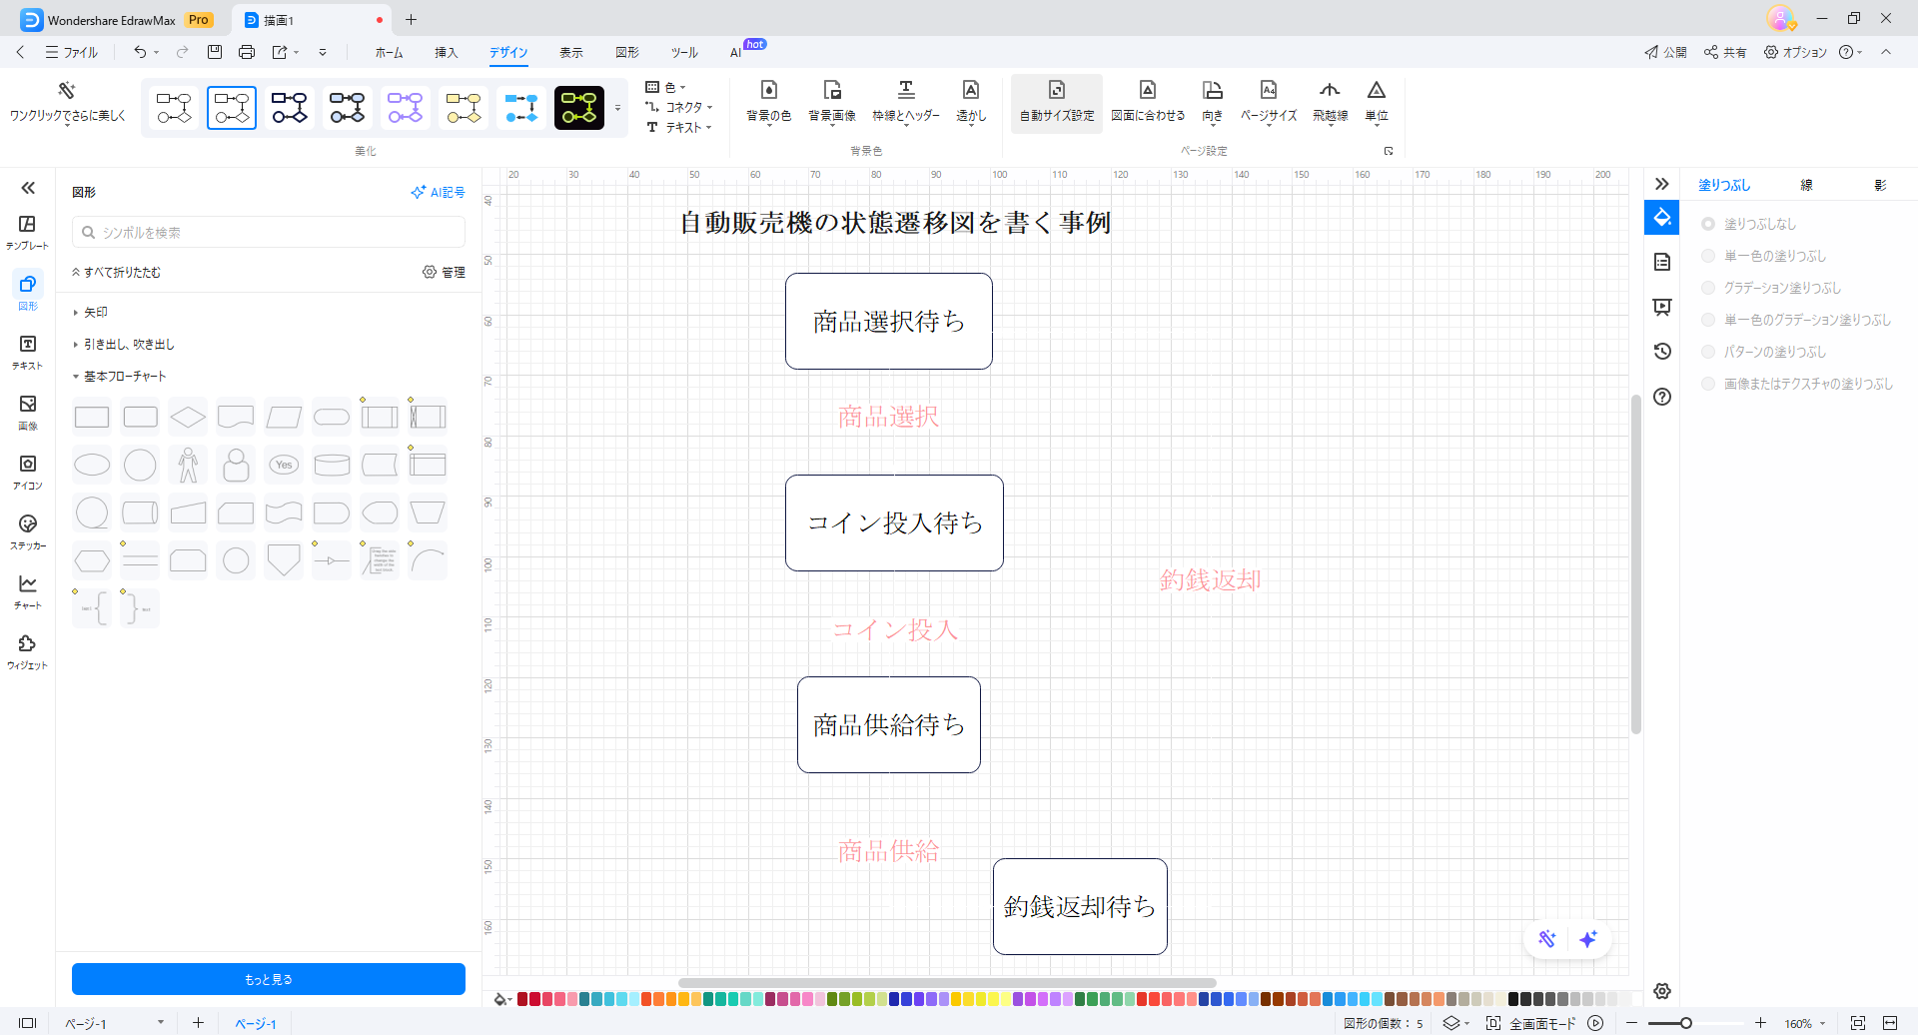
Task: Open the Tools (ツール) tab
Action: click(684, 52)
